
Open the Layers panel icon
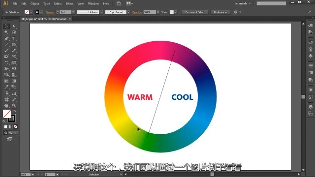coord(311,107)
